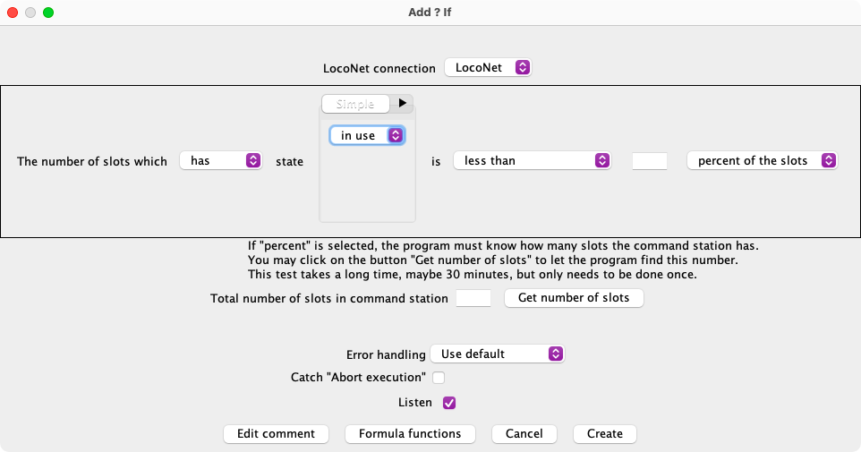Click the Create button
The height and width of the screenshot is (452, 861).
click(604, 433)
